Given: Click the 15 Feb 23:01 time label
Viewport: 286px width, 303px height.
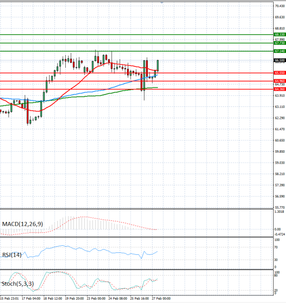Looking at the screenshot, I should pyautogui.click(x=9, y=299).
